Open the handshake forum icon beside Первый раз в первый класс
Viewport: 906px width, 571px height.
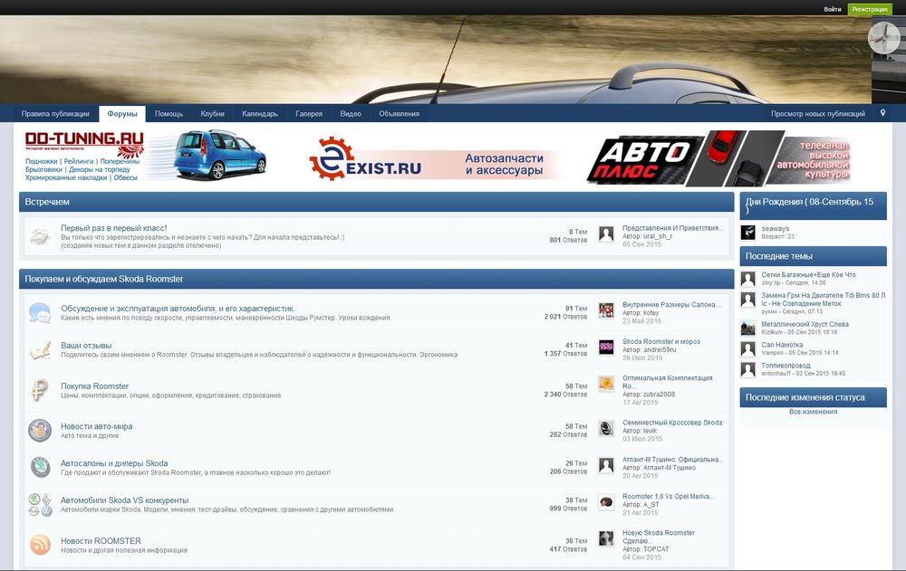coord(40,236)
